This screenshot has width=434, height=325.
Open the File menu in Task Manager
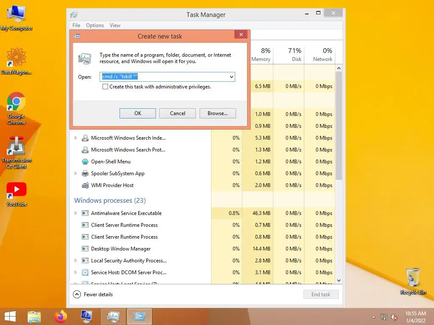point(76,25)
